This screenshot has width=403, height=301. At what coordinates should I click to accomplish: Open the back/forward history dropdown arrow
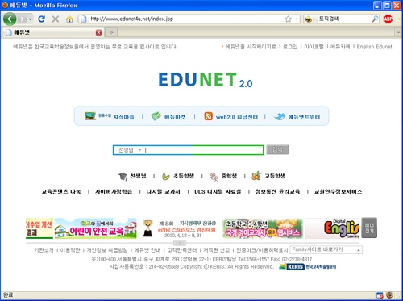tap(30, 19)
